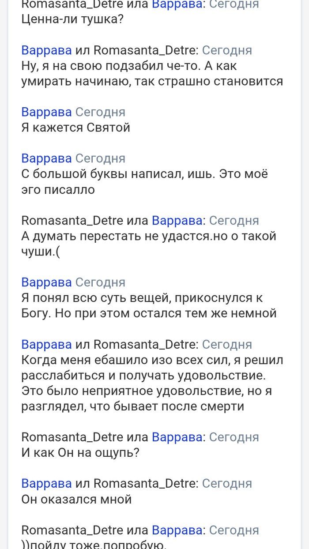This screenshot has width=309, height=549.
Task: Click Варрава link above "))пойду тоже попробую"
Action: pyautogui.click(x=177, y=530)
